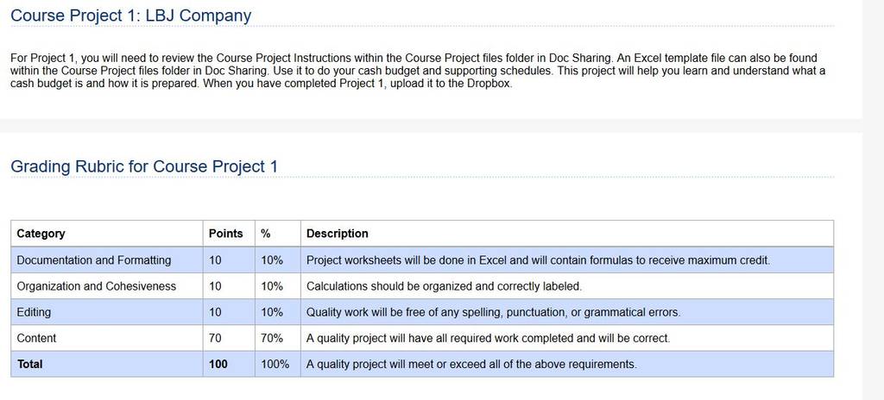The height and width of the screenshot is (400, 884).
Task: Click the meet or exceed requirements description
Action: coord(471,364)
